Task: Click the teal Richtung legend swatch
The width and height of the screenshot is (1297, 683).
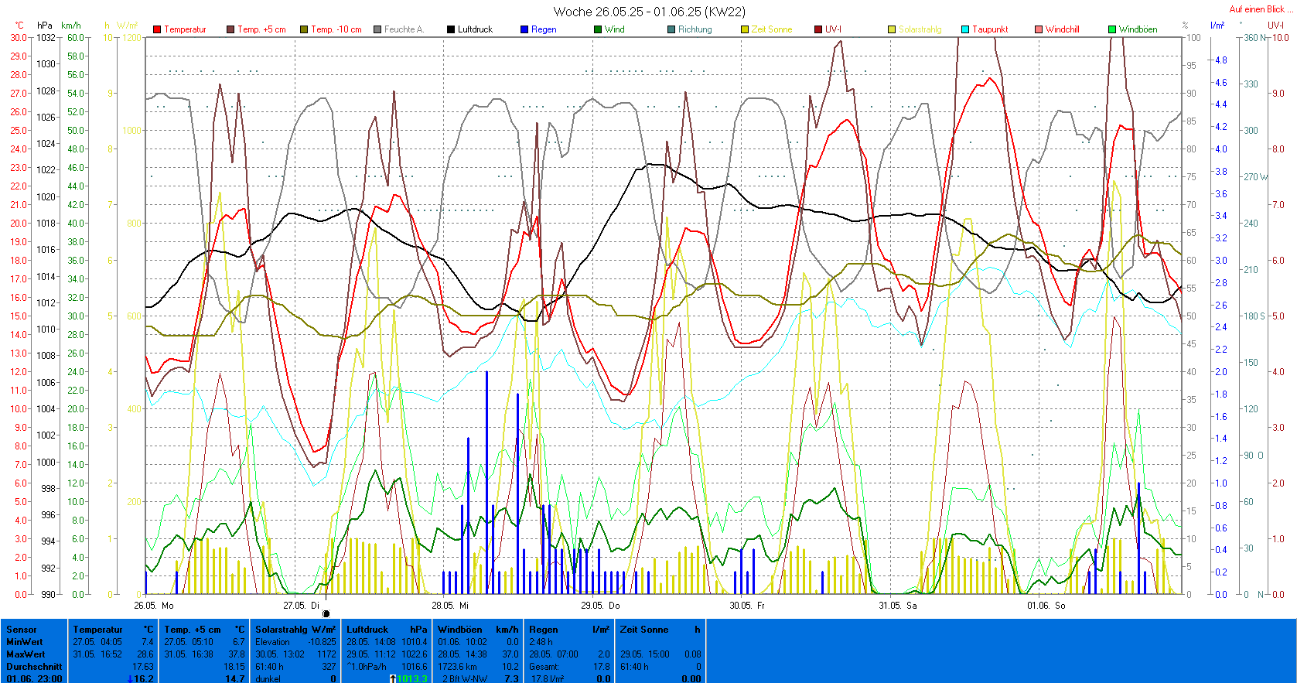Action: 671,29
